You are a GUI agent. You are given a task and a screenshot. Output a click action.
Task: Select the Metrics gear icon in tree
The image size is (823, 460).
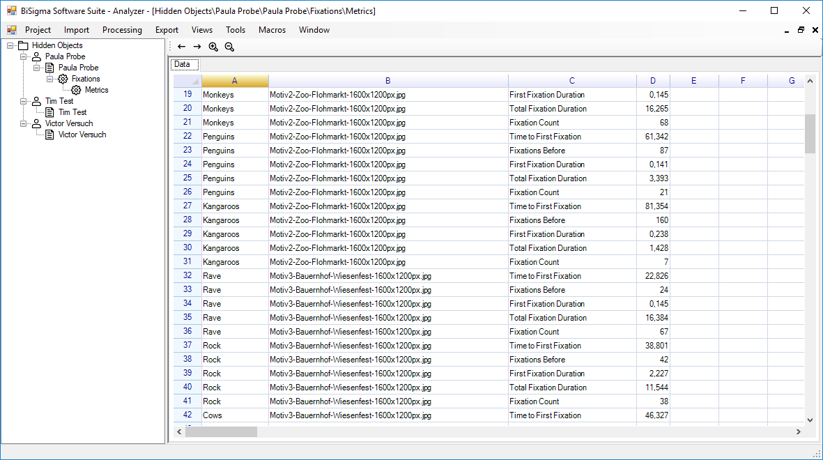tap(76, 90)
